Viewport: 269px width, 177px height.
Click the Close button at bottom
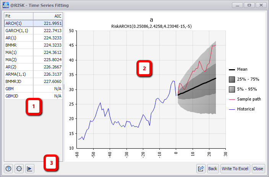[x=258, y=168]
